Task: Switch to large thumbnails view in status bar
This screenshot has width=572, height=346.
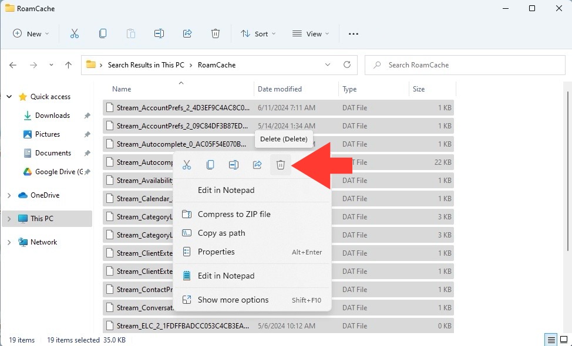Action: [563, 340]
